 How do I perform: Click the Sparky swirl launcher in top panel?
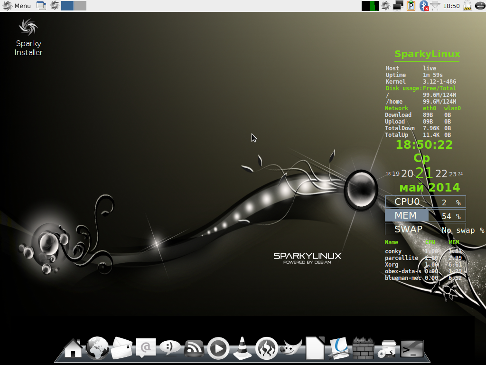click(55, 6)
